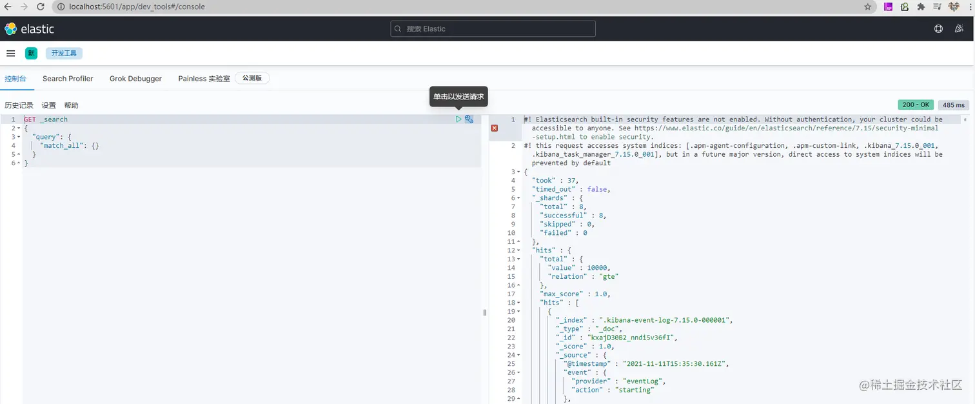This screenshot has height=404, width=975.
Task: Click the "_index" .kibana-event-log line
Action: [x=644, y=320]
